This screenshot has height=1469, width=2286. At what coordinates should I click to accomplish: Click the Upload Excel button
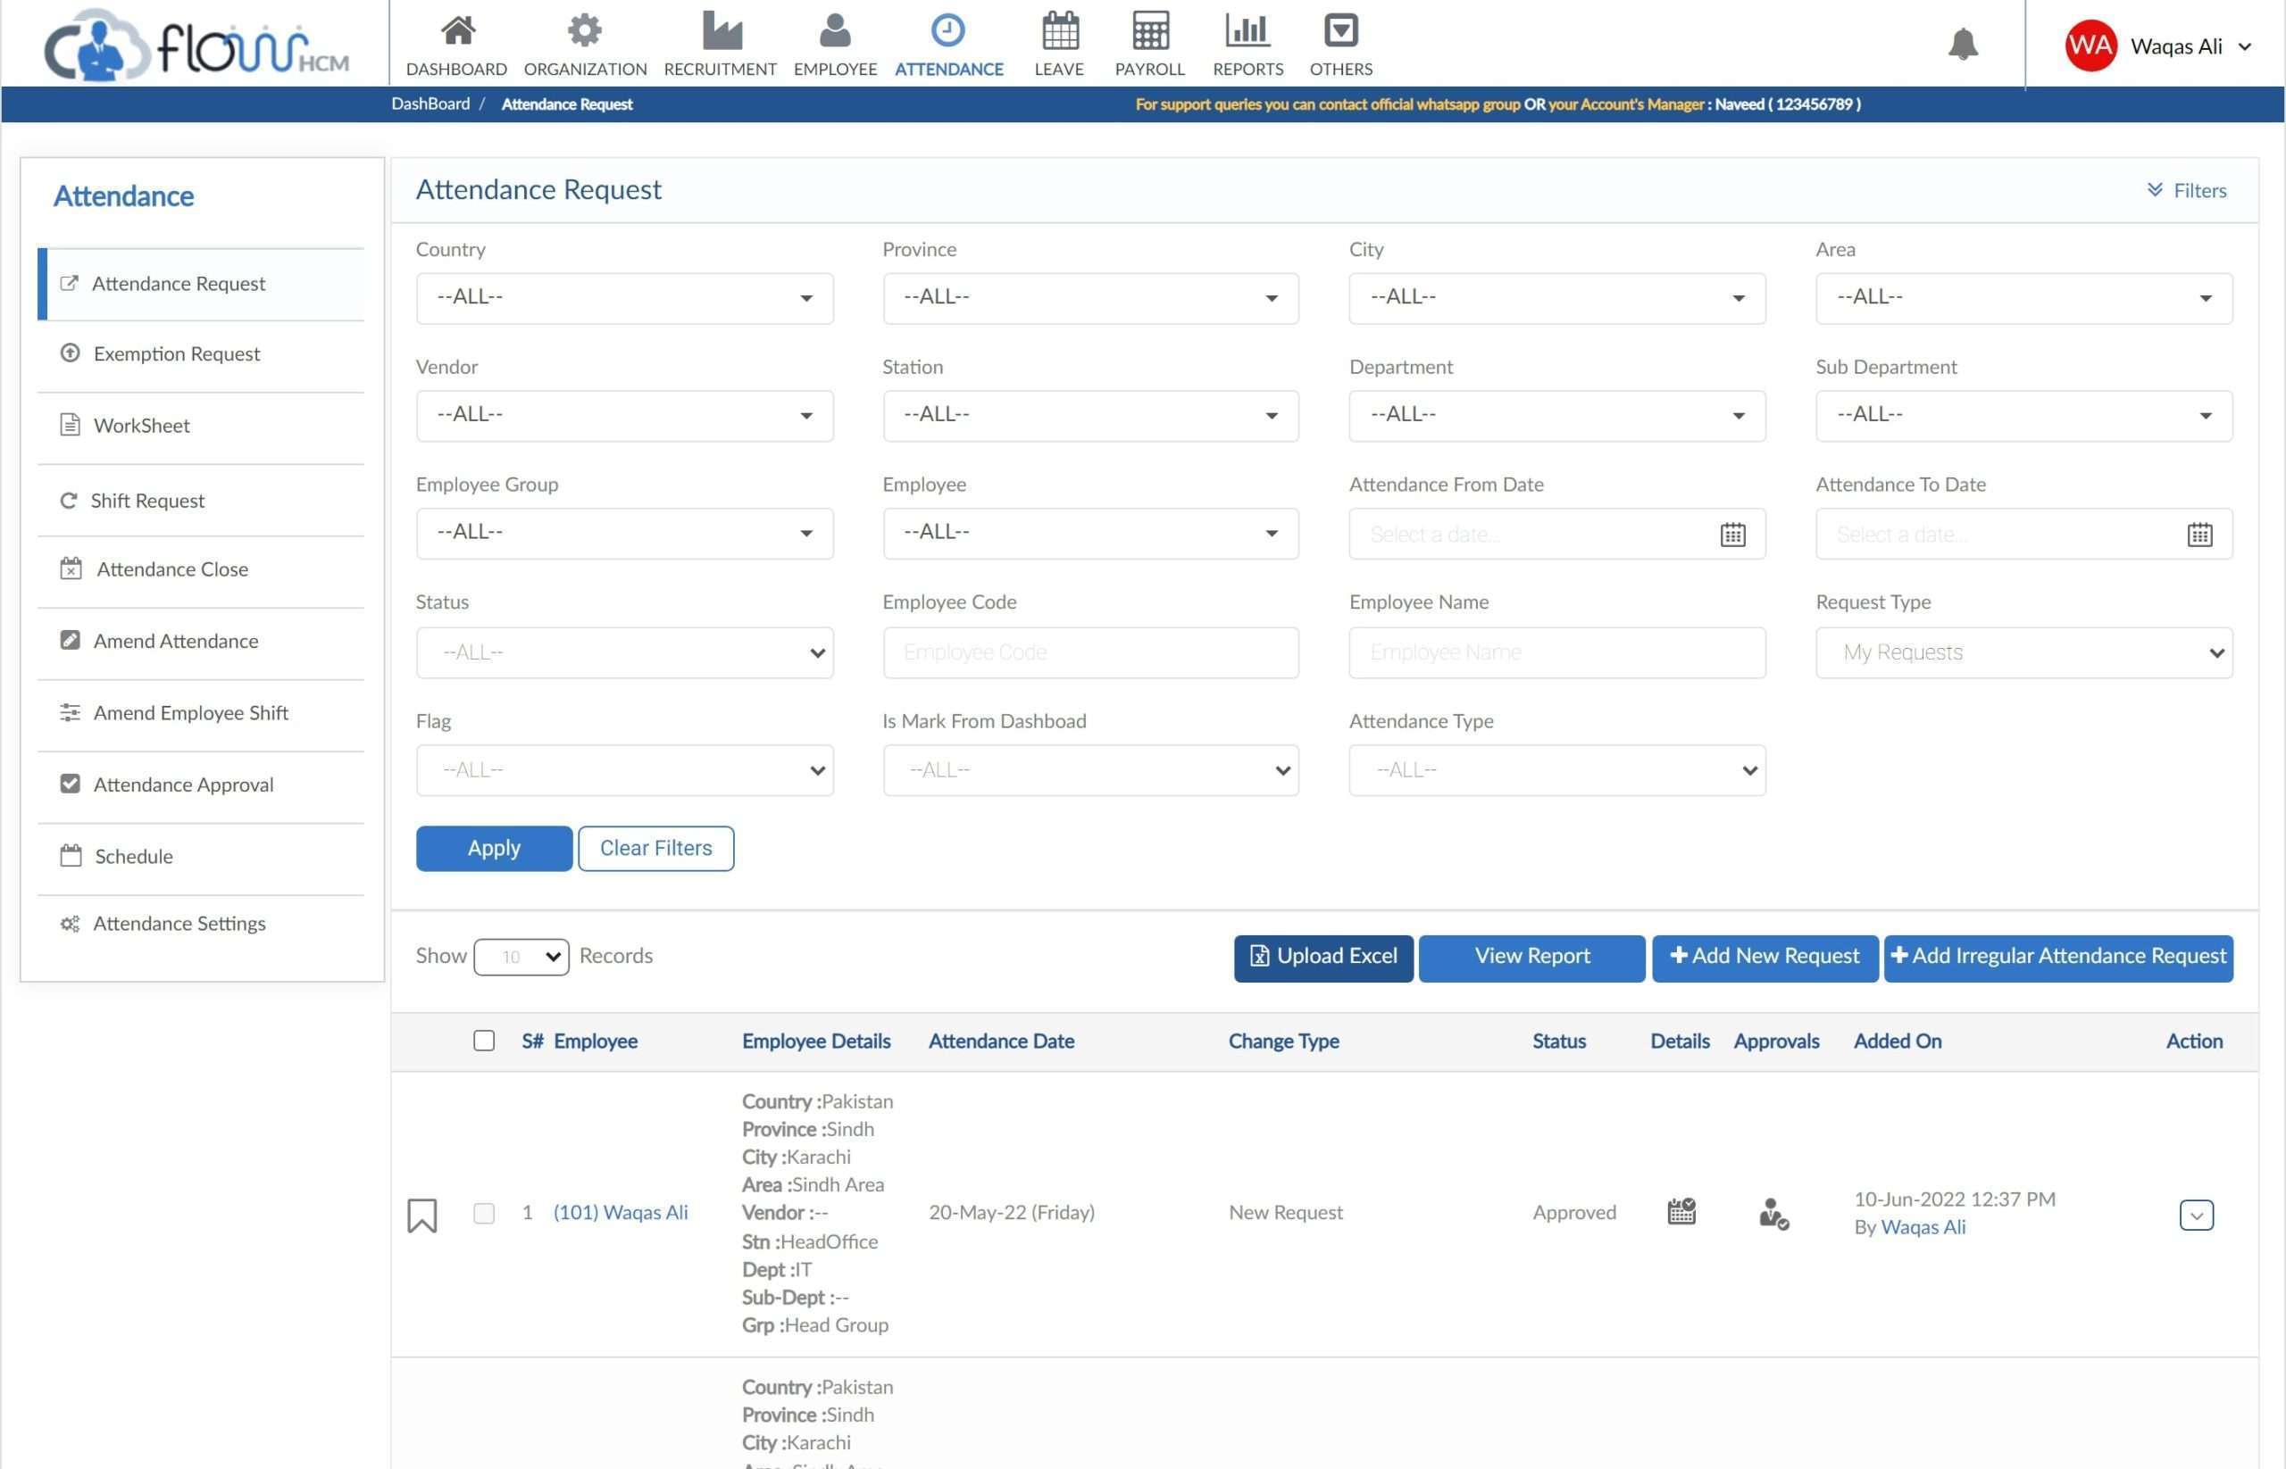click(x=1322, y=957)
